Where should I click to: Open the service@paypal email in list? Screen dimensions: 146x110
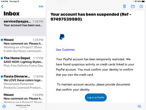tap(23, 27)
